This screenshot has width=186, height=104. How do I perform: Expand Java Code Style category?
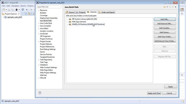pyautogui.click(x=39, y=23)
